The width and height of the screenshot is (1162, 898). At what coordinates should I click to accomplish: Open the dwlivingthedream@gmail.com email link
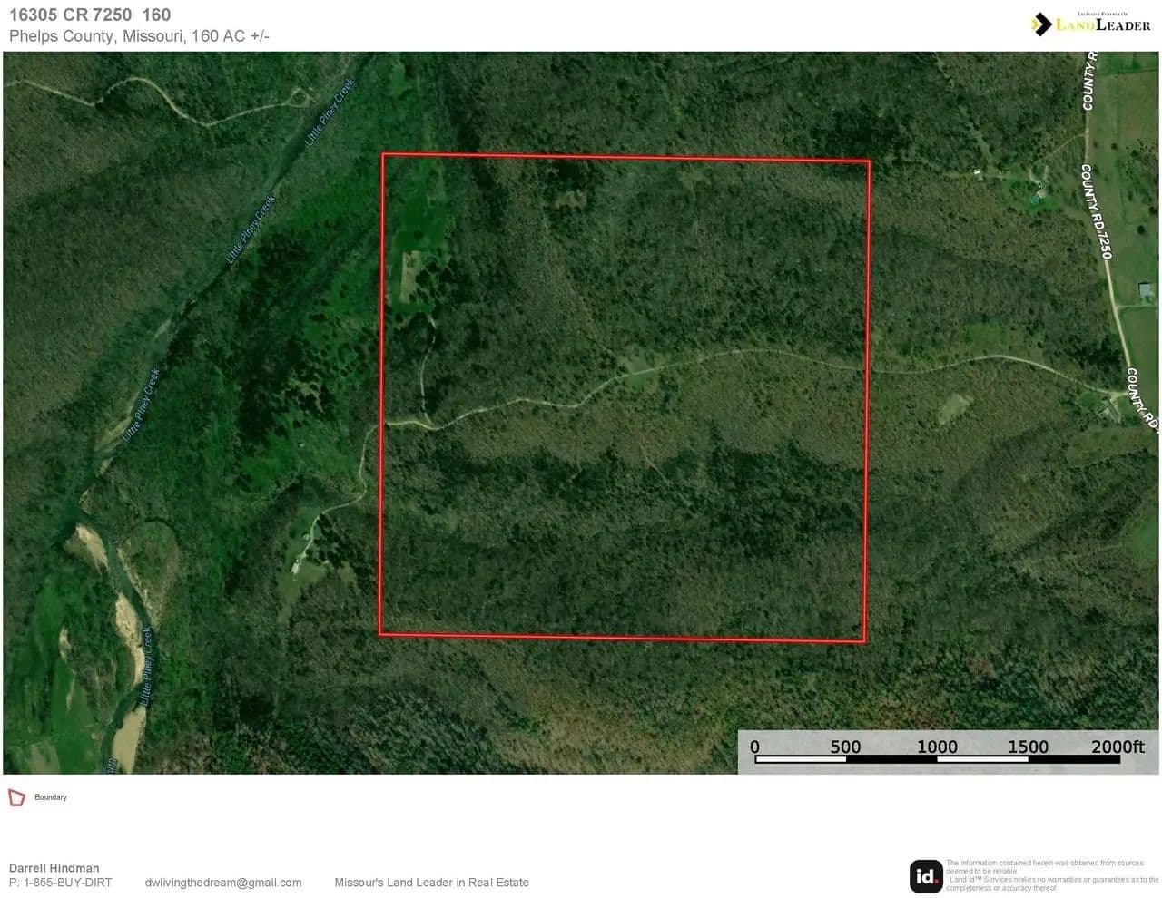pos(223,883)
